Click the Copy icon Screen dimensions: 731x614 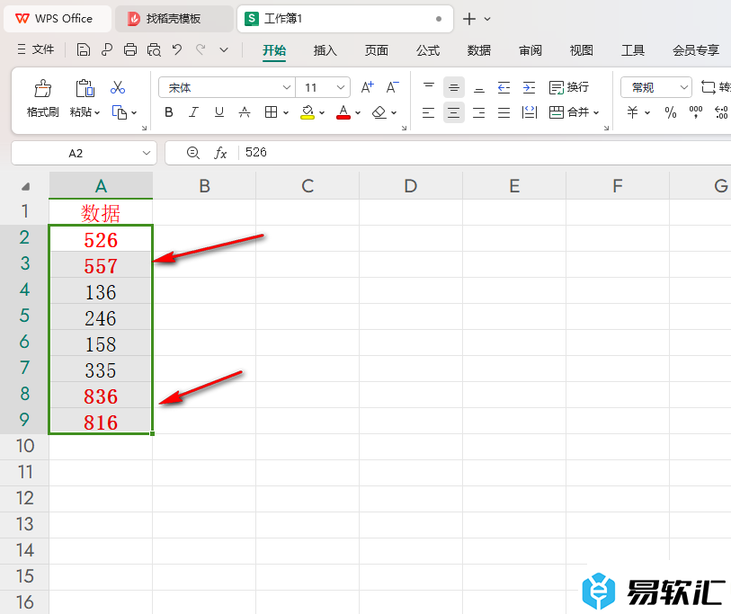click(120, 112)
